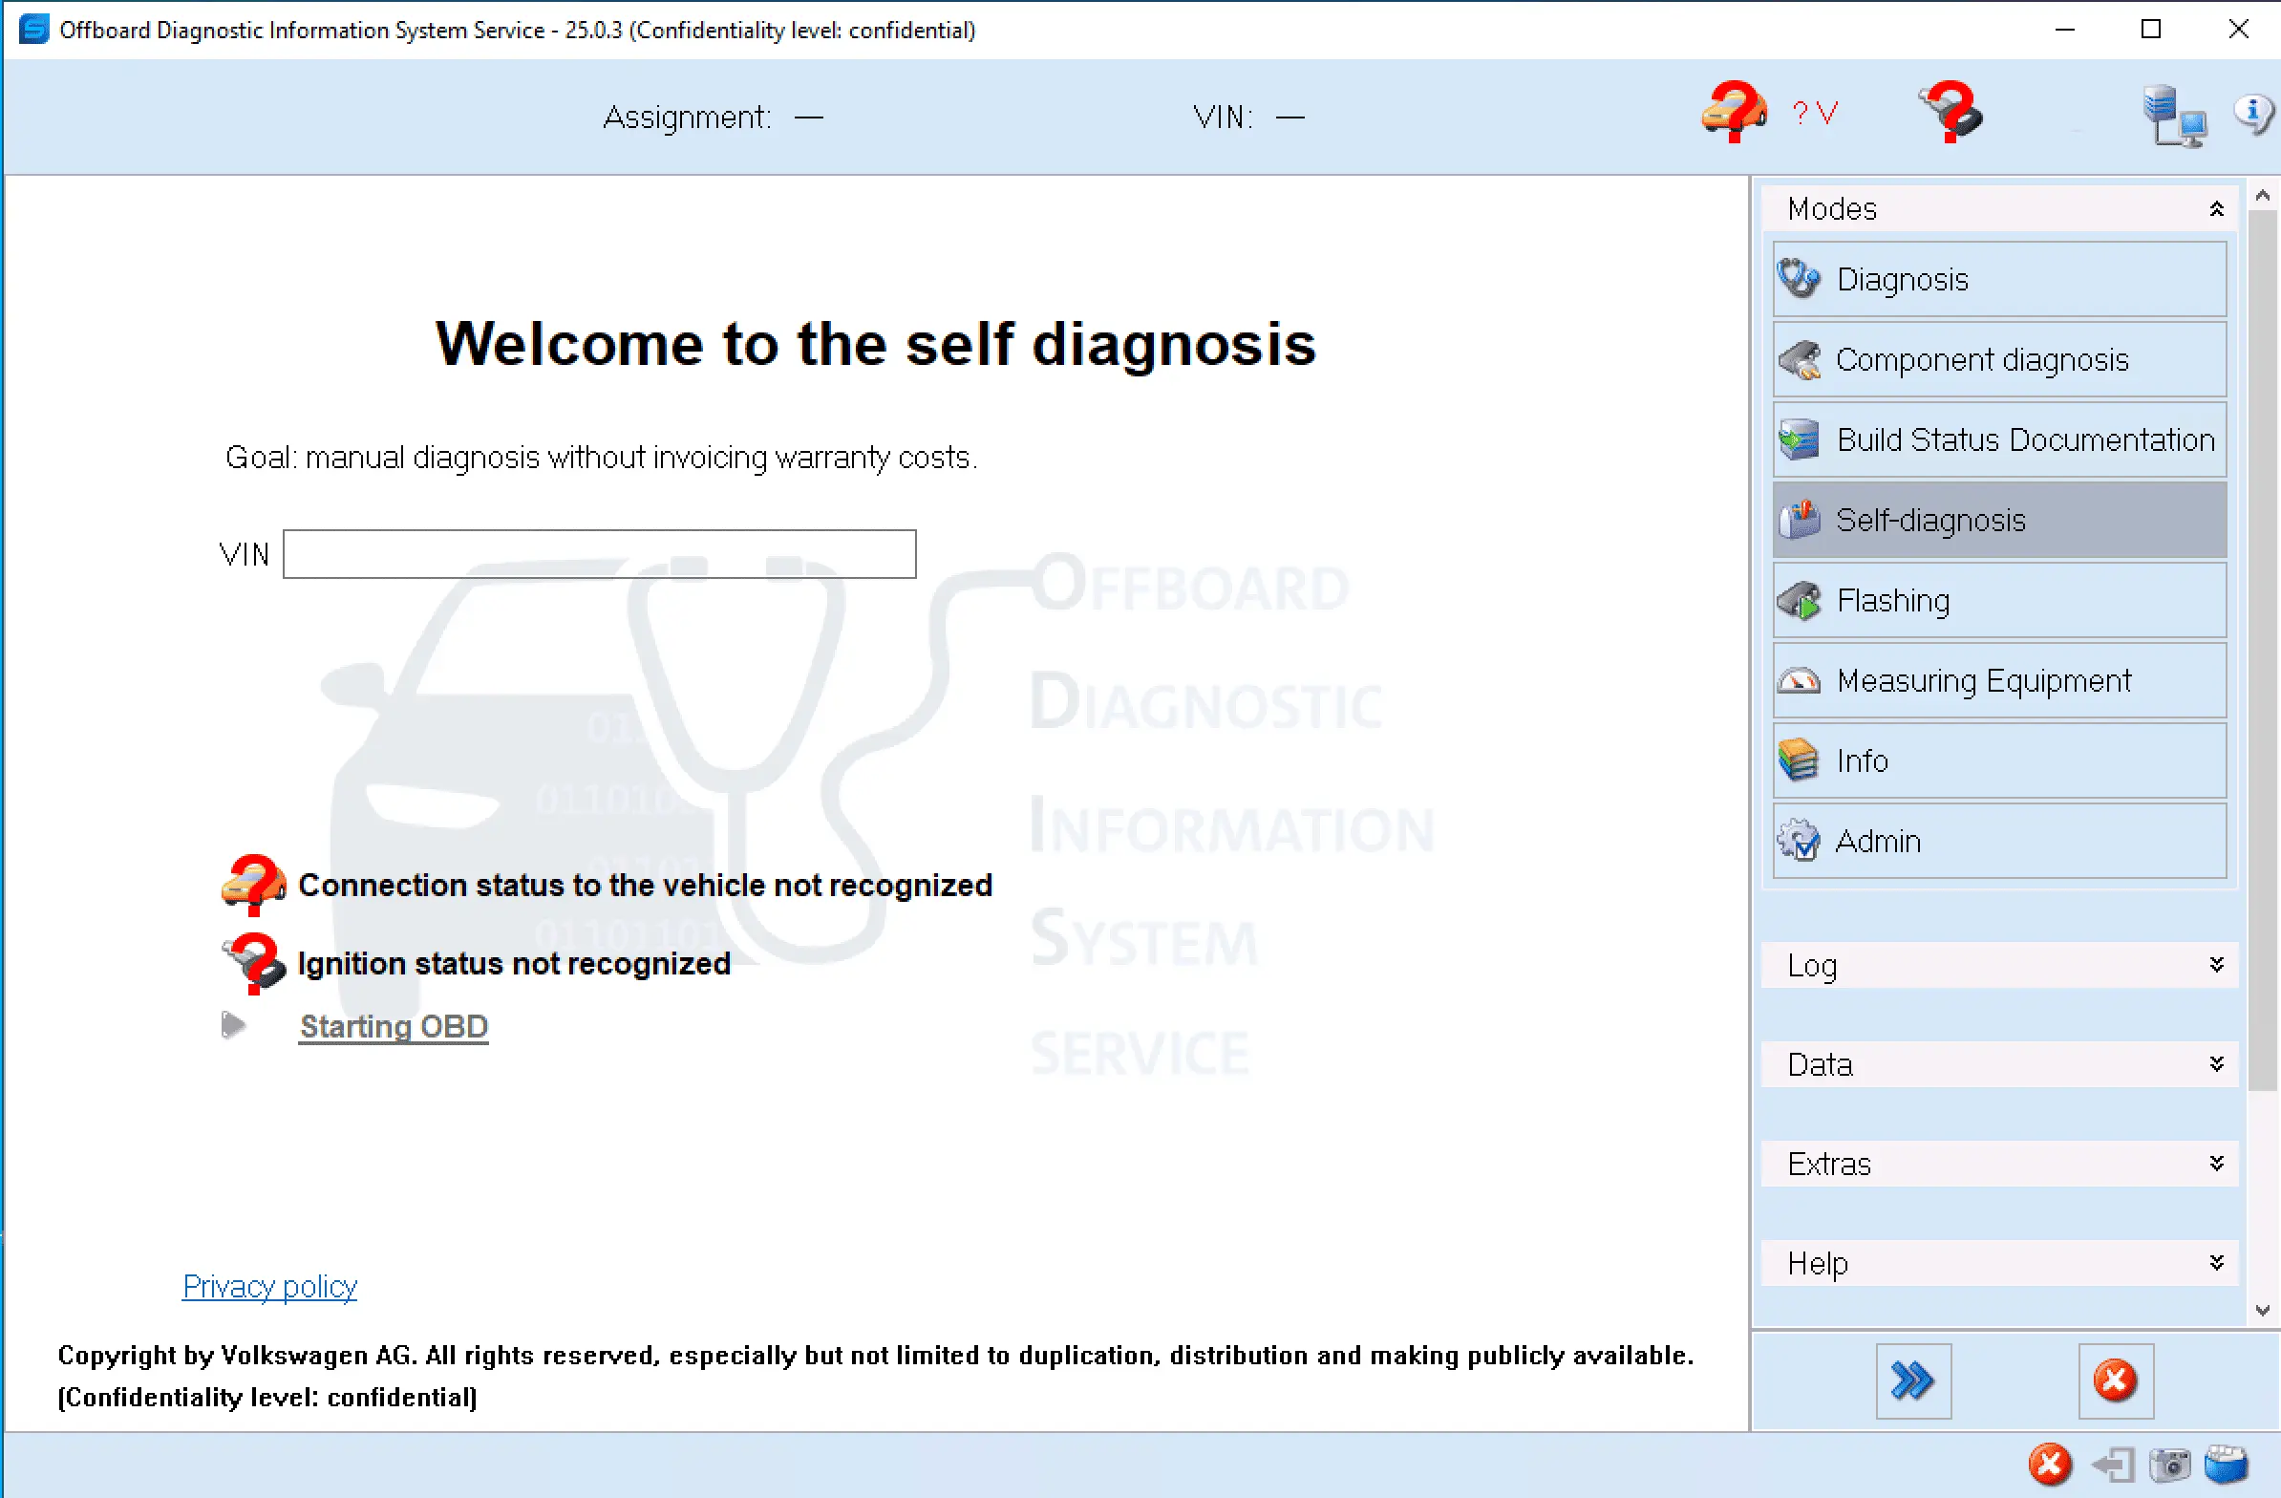
Task: Click the blue box icon in the bottom bar
Action: 2227,1465
